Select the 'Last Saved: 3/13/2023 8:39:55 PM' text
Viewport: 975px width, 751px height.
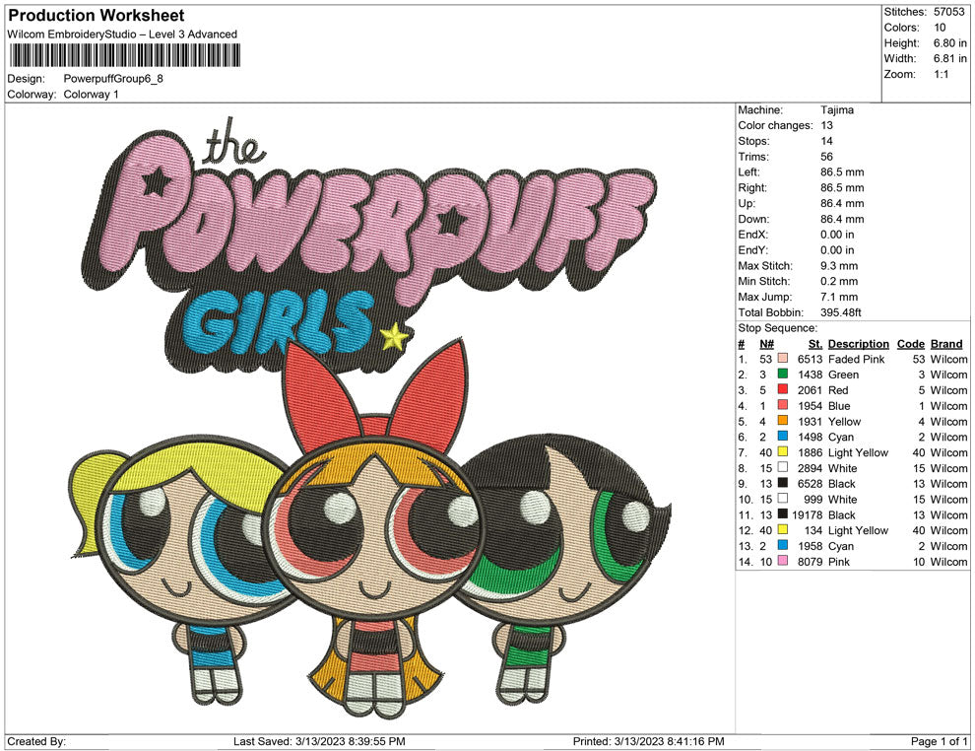click(x=319, y=741)
